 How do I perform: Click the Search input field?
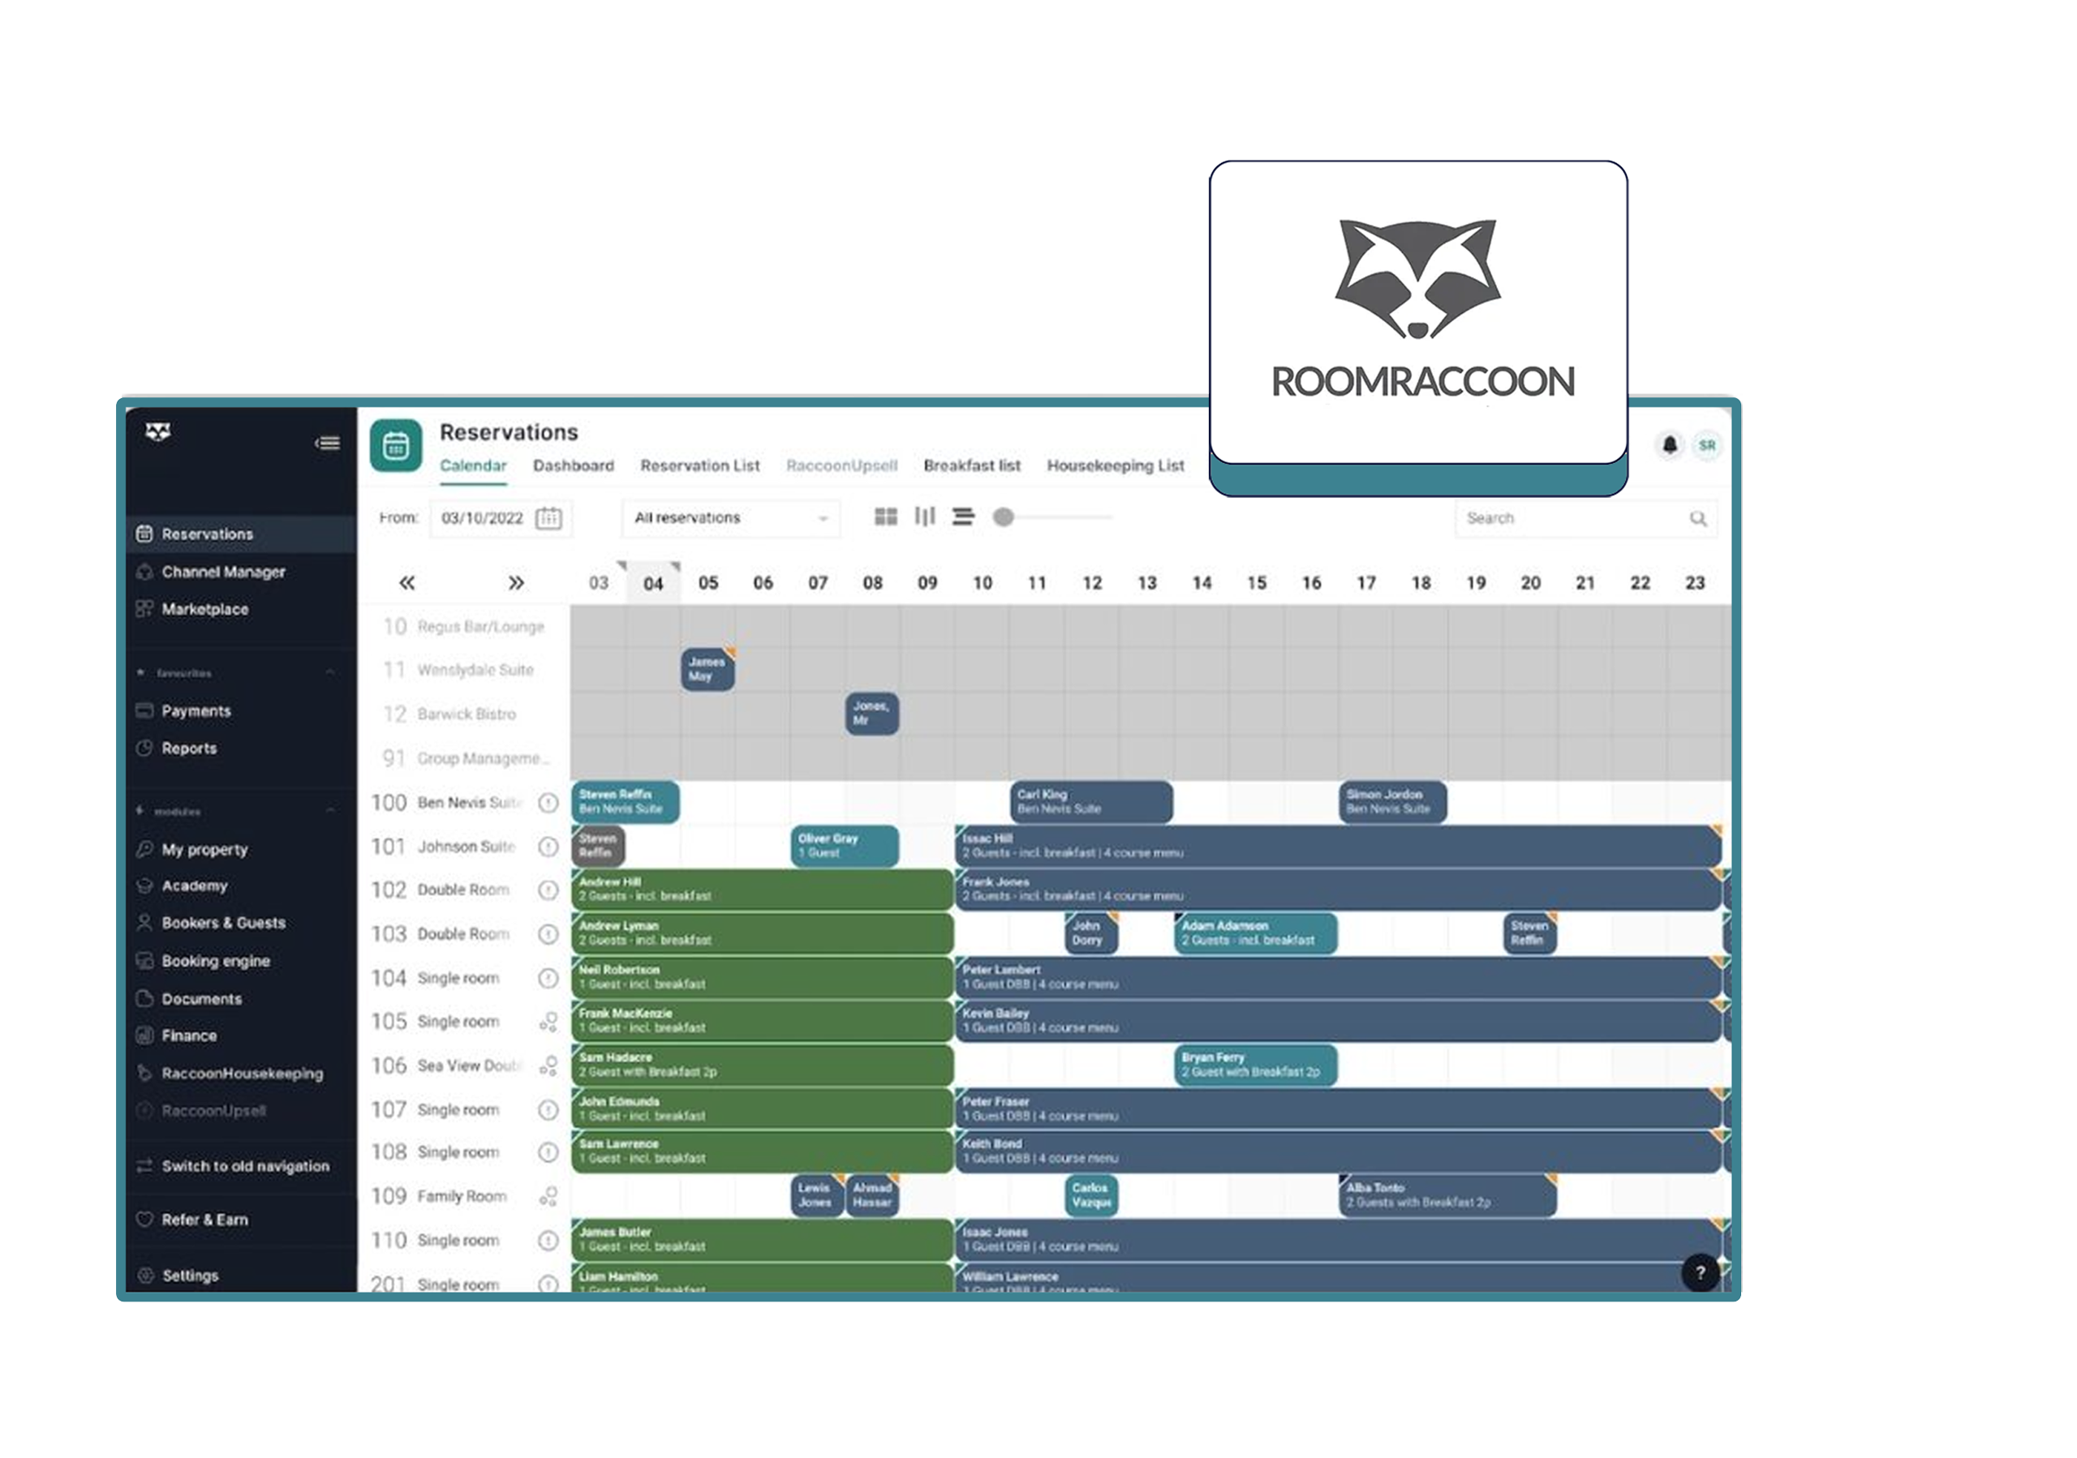pyautogui.click(x=1585, y=518)
